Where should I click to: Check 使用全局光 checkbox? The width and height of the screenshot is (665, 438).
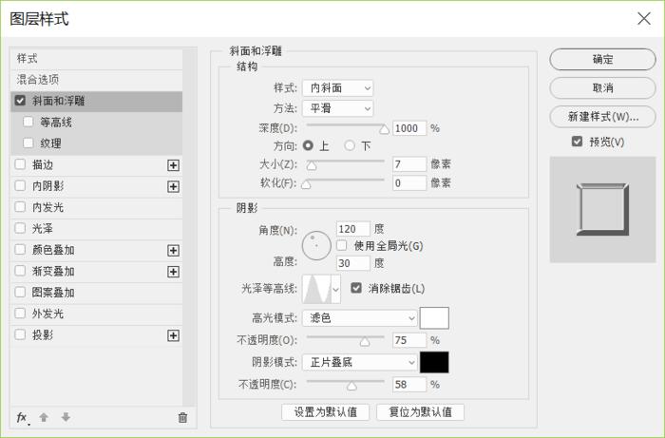pyautogui.click(x=341, y=245)
